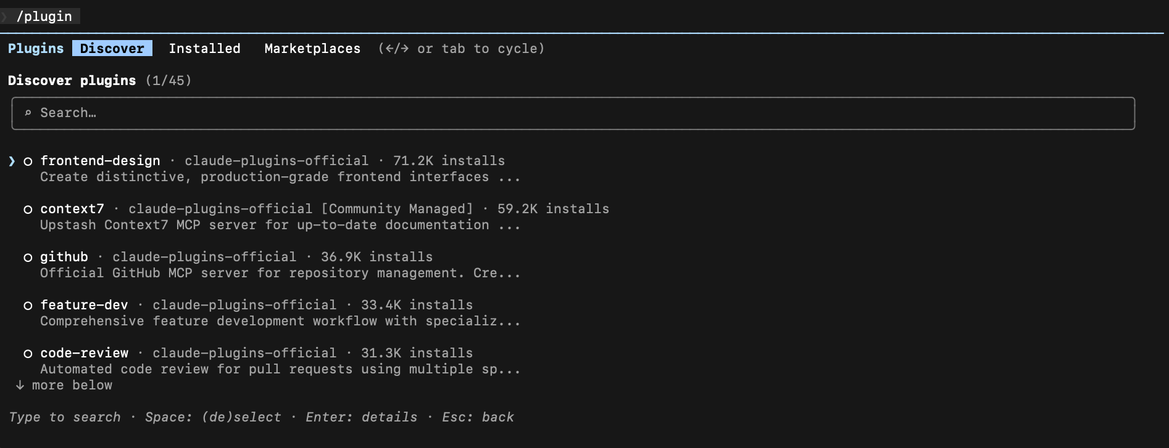1169x448 pixels.
Task: Toggle the code-review plugin selection circle
Action: (28, 354)
